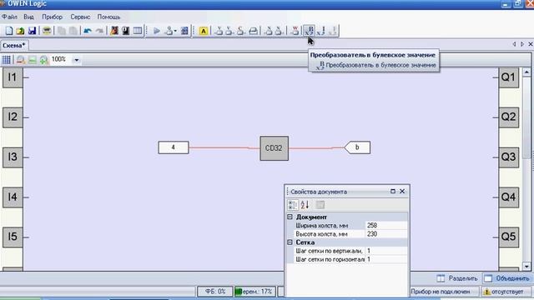Add a comment with the yellow A icon
This screenshot has width=534, height=300.
(x=204, y=31)
